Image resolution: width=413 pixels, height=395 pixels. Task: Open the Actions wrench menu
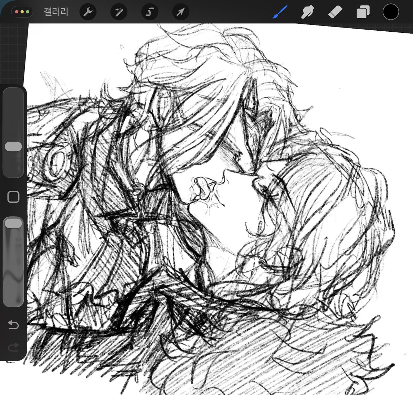pos(88,12)
